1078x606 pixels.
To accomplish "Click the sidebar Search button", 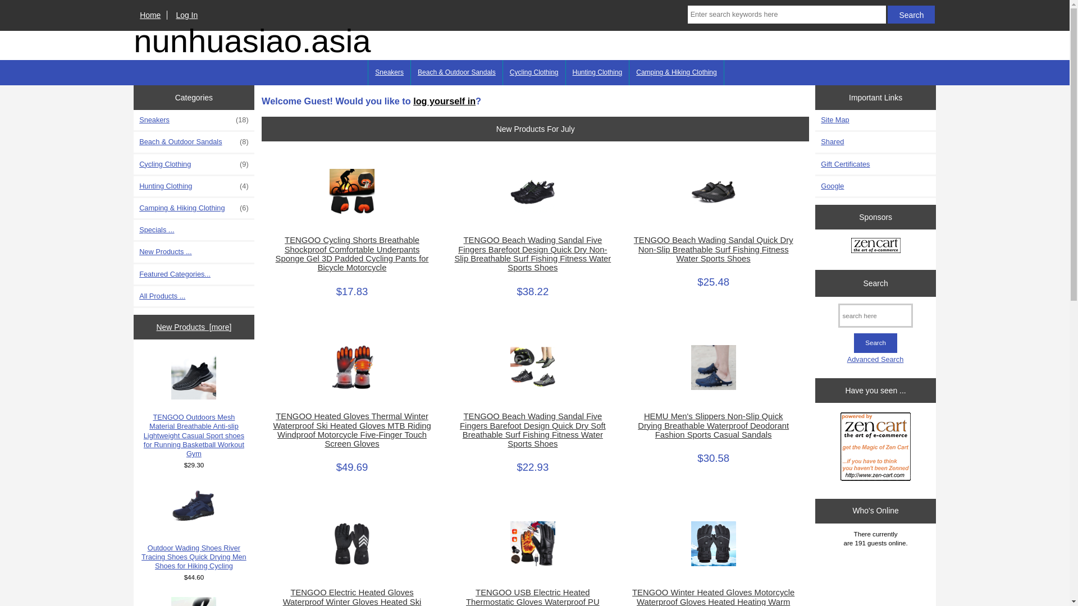I will click(875, 343).
